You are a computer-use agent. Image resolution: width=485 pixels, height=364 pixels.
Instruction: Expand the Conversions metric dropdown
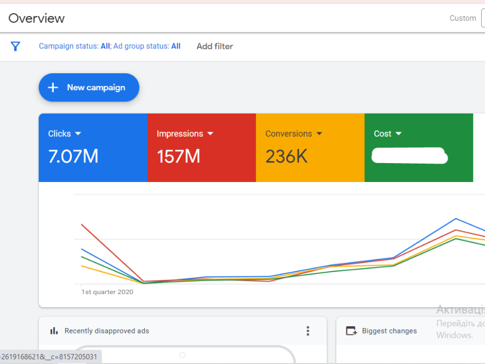(x=319, y=133)
